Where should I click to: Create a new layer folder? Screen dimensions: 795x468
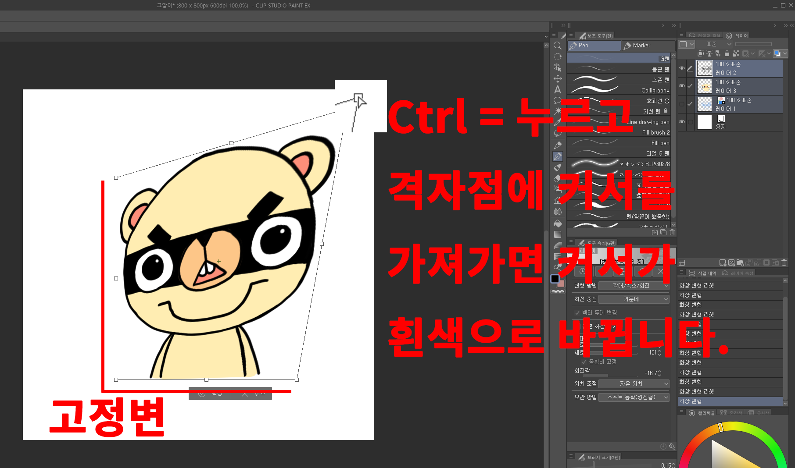tap(740, 262)
